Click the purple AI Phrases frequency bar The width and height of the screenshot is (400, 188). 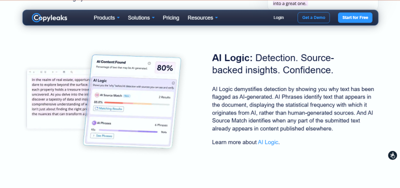pos(127,131)
